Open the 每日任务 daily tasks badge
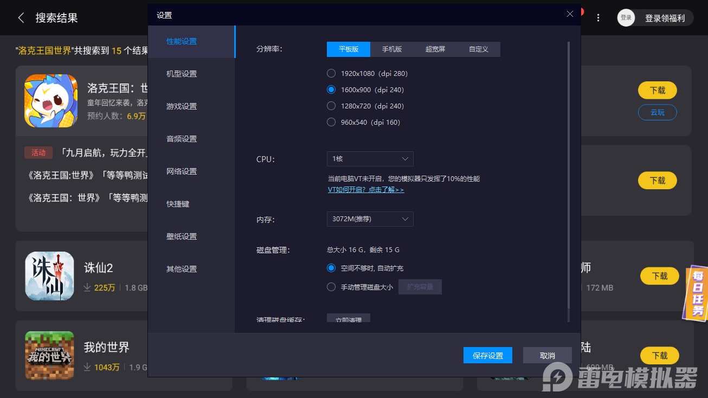This screenshot has height=398, width=708. click(697, 293)
